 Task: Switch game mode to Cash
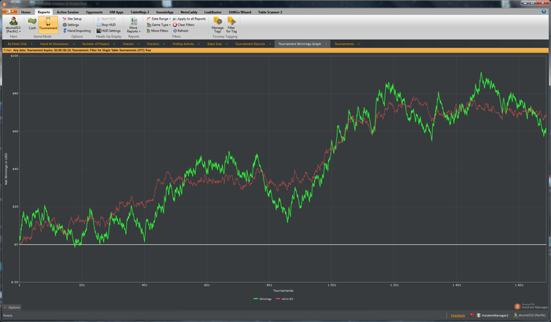coord(32,24)
